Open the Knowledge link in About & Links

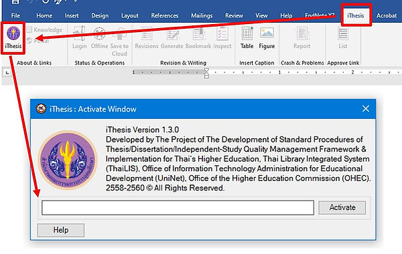pyautogui.click(x=45, y=29)
